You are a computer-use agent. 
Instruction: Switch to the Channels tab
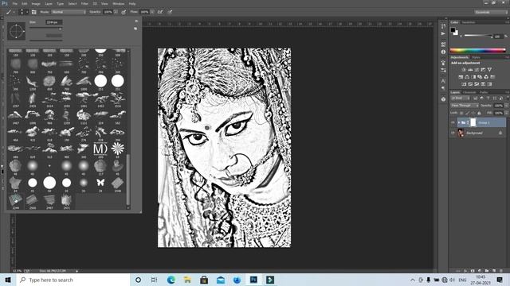469,92
